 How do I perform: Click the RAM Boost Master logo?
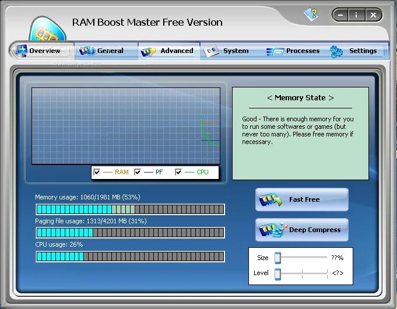click(x=47, y=29)
